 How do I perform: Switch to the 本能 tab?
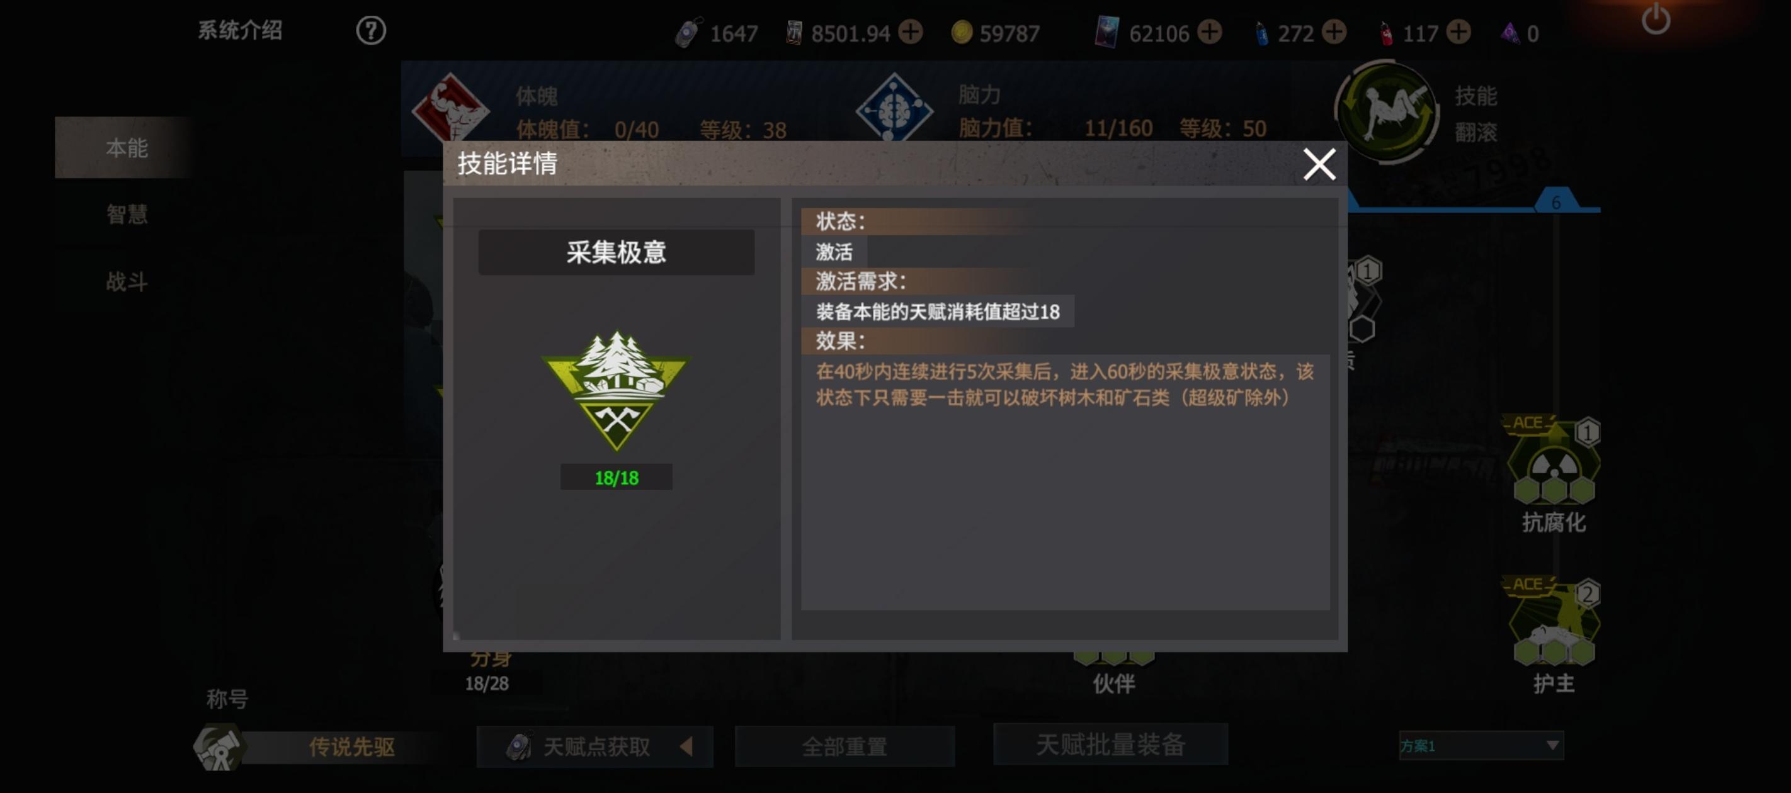(x=126, y=147)
